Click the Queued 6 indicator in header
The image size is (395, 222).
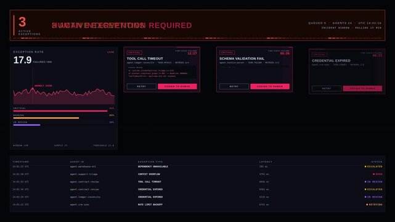(x=317, y=23)
